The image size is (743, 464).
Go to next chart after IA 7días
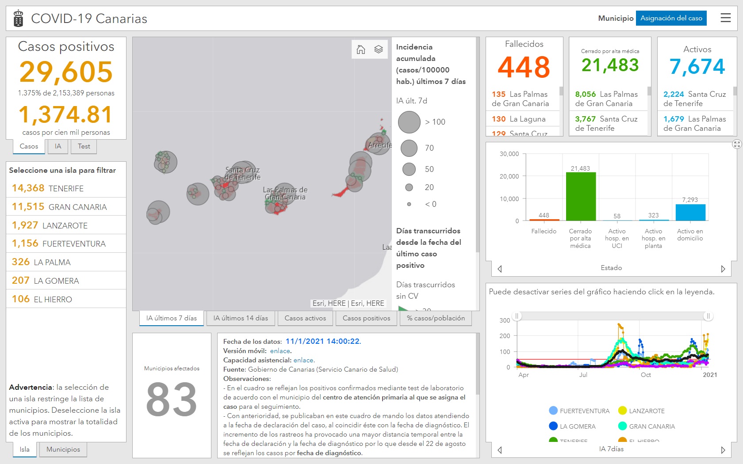pos(723,450)
